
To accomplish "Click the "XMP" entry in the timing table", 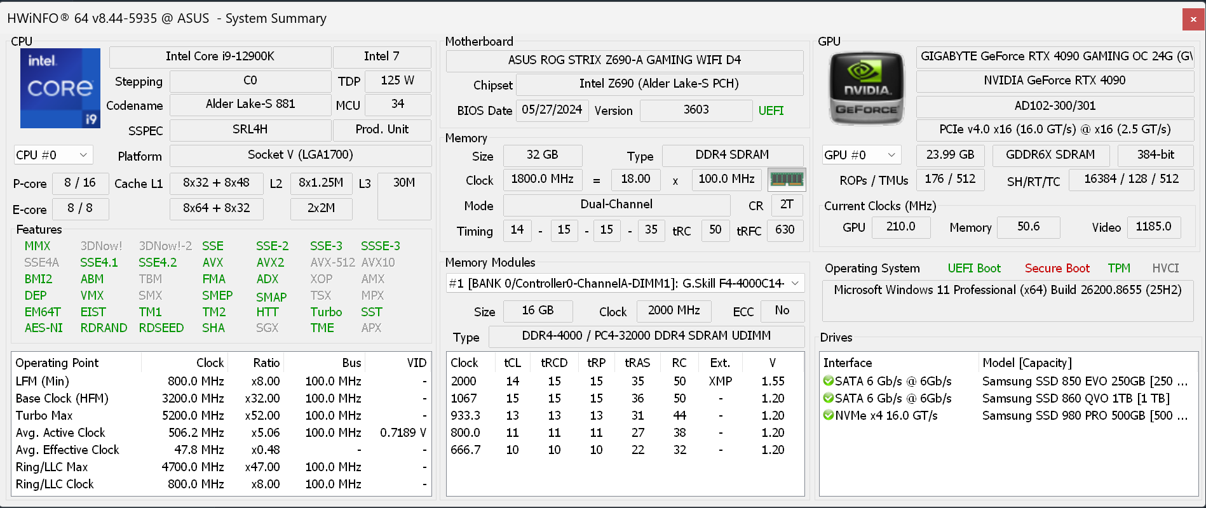I will 721,381.
